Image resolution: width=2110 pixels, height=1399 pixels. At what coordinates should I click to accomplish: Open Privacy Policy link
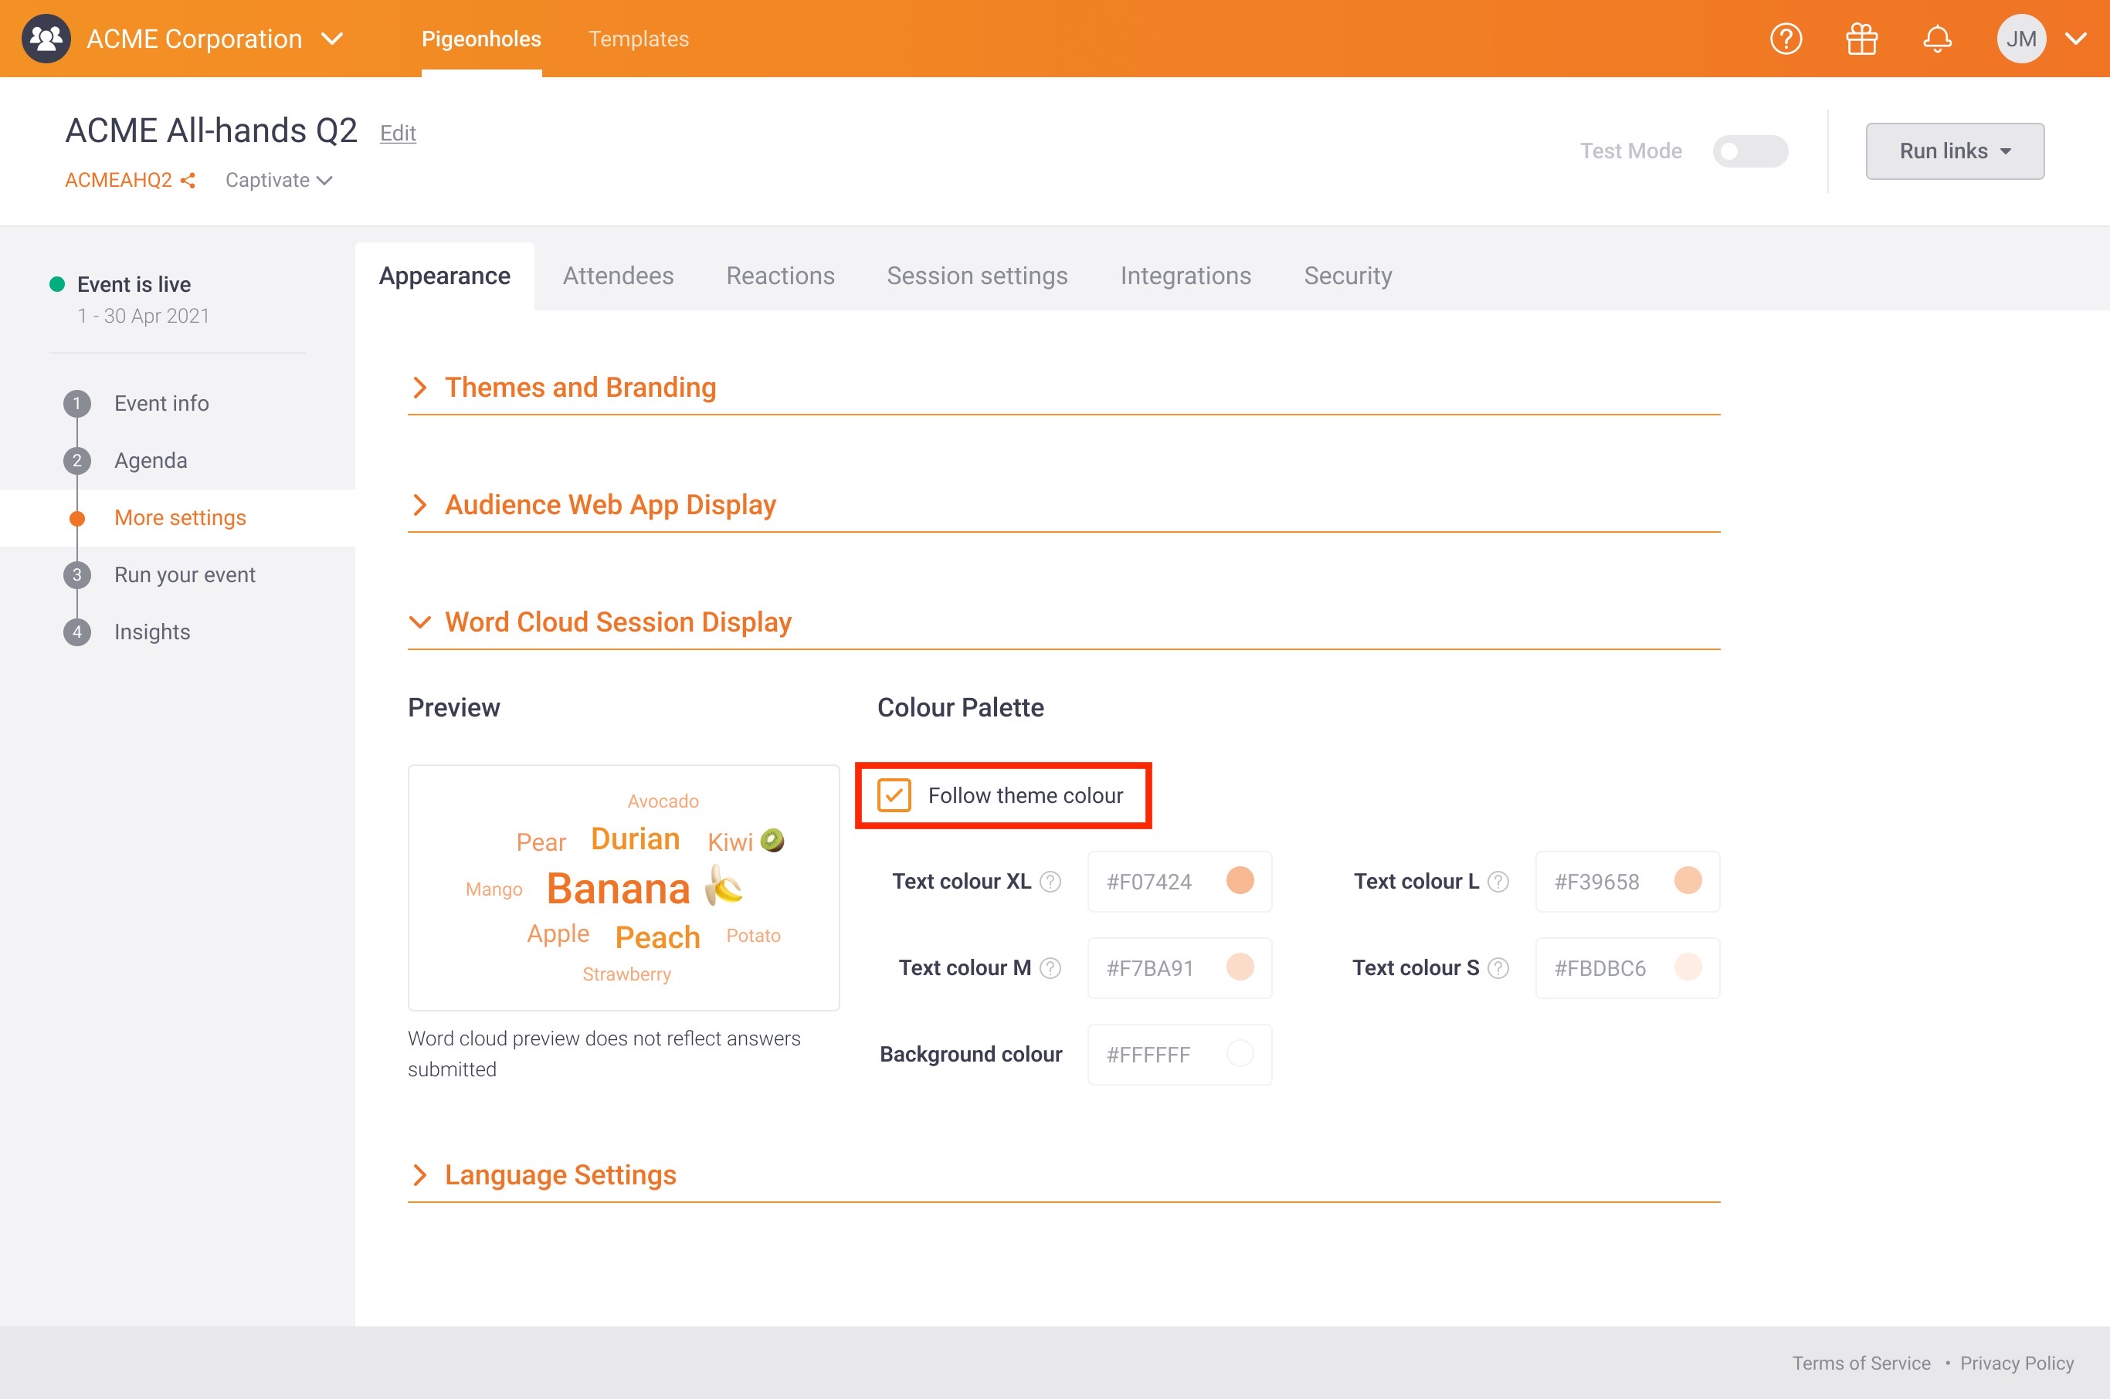point(2017,1363)
